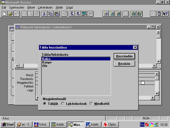
Task: Click the Print Preview toolbar icon
Action: coord(31,14)
